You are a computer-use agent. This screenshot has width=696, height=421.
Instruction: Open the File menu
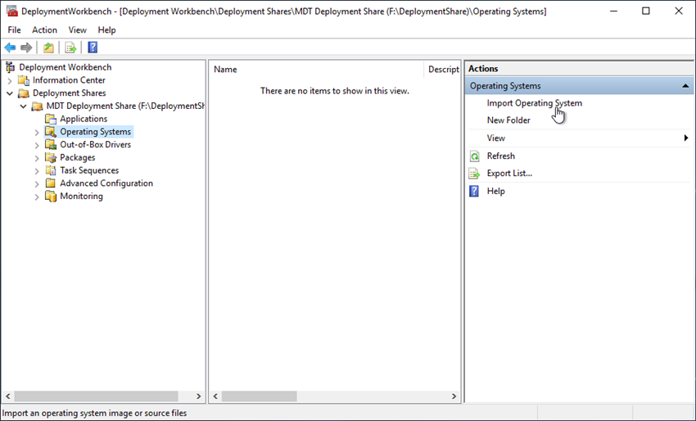14,29
